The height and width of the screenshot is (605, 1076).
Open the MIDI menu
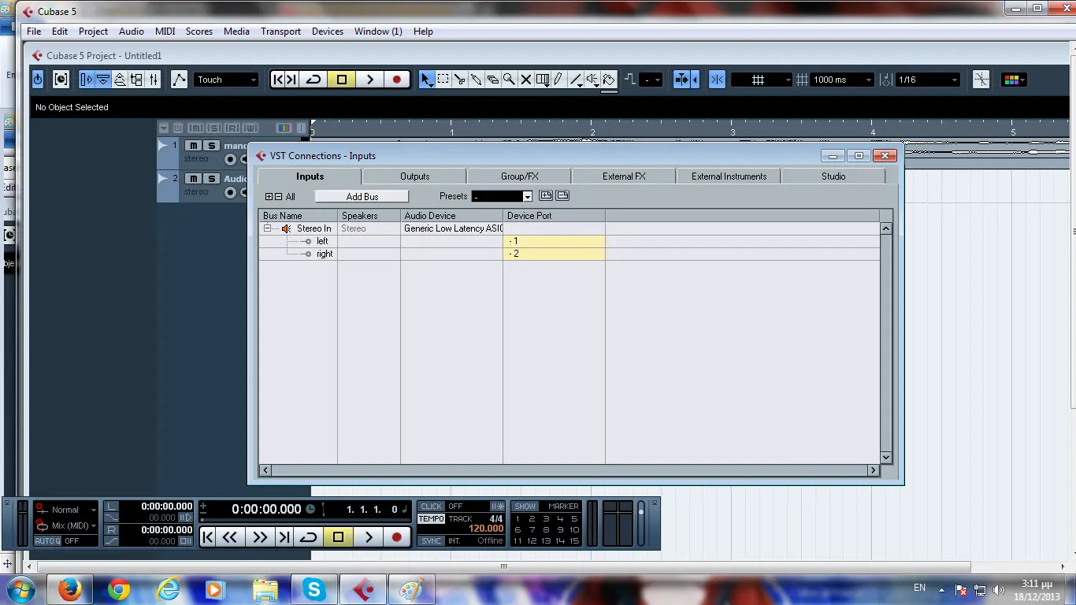coord(165,32)
